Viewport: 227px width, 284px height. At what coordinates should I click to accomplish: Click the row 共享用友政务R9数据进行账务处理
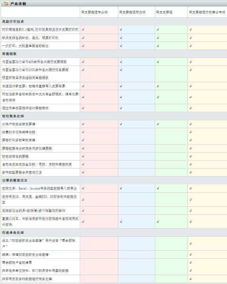[x=114, y=279]
